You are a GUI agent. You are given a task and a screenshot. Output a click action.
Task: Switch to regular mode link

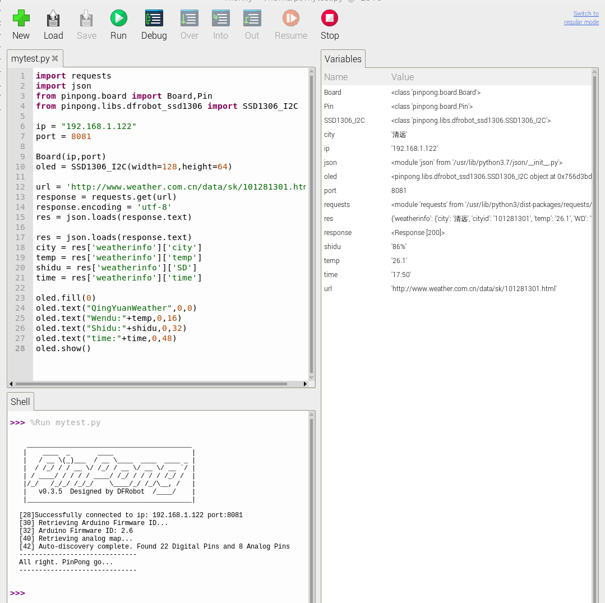[x=581, y=18]
